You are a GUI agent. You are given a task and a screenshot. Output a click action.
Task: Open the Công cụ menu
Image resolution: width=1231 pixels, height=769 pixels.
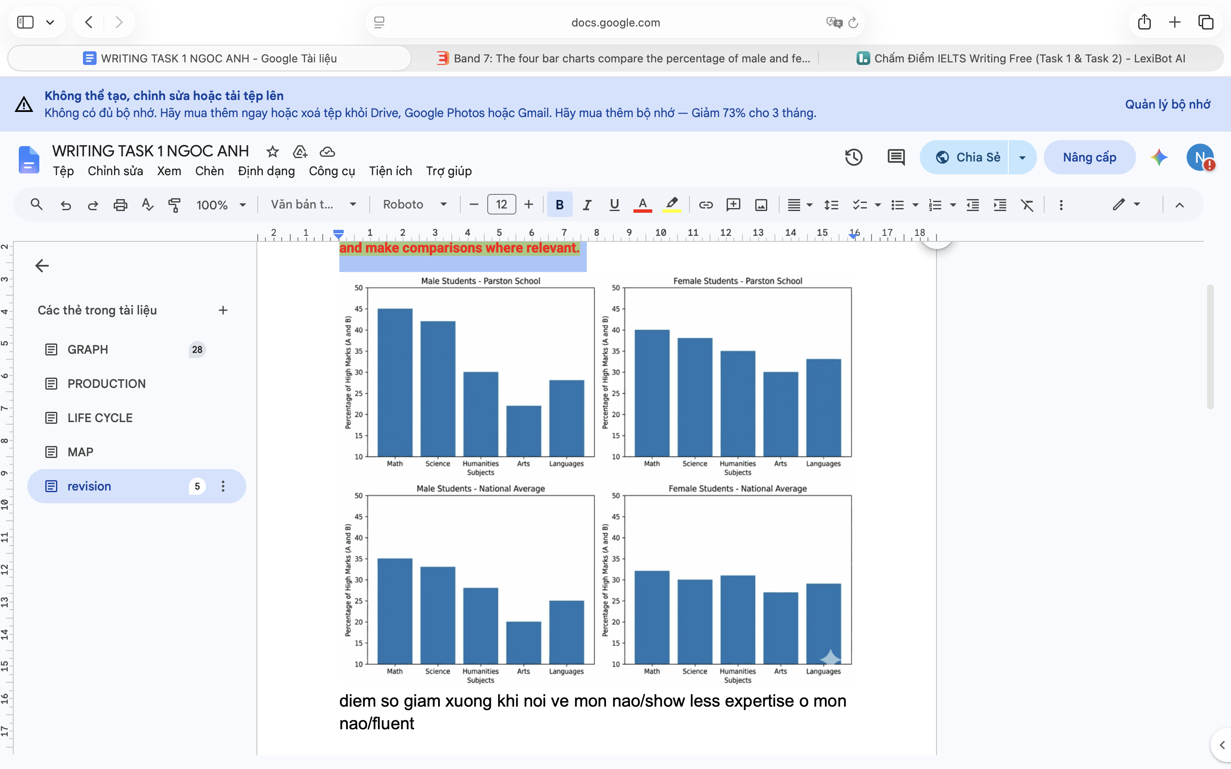pyautogui.click(x=332, y=171)
